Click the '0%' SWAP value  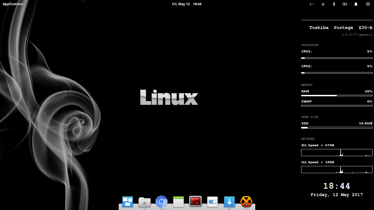click(x=370, y=101)
